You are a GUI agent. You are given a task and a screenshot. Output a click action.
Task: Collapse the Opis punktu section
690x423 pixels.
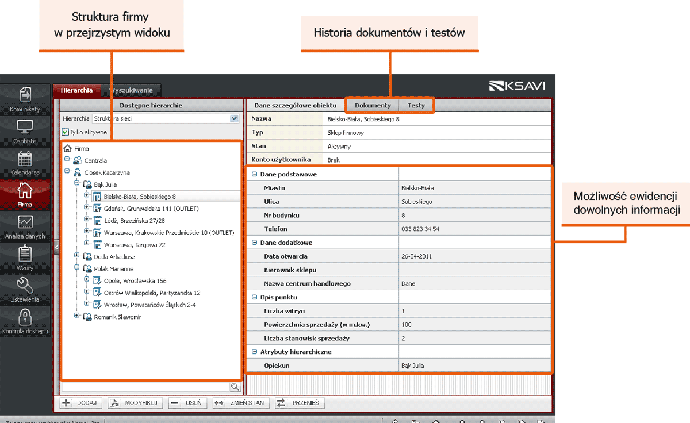point(255,297)
